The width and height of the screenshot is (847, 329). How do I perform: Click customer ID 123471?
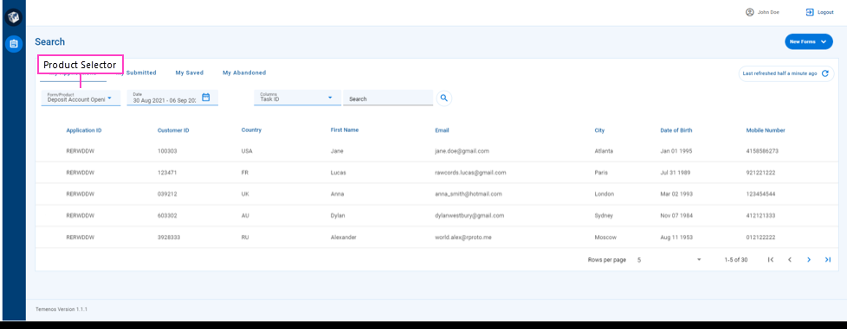[167, 173]
